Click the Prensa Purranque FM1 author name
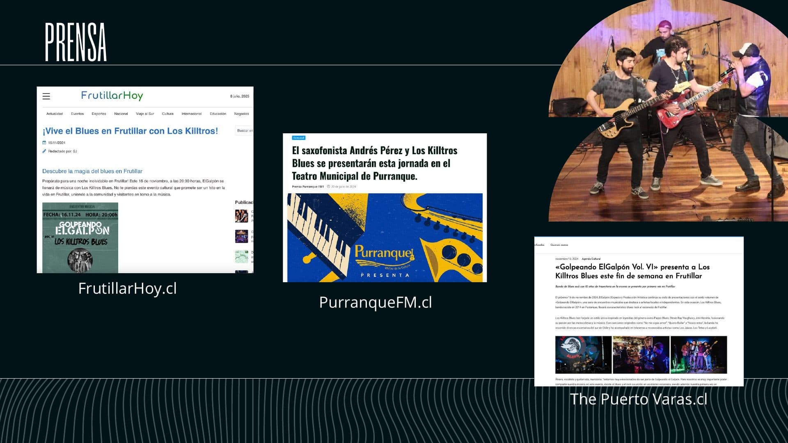The width and height of the screenshot is (788, 443). pos(308,187)
